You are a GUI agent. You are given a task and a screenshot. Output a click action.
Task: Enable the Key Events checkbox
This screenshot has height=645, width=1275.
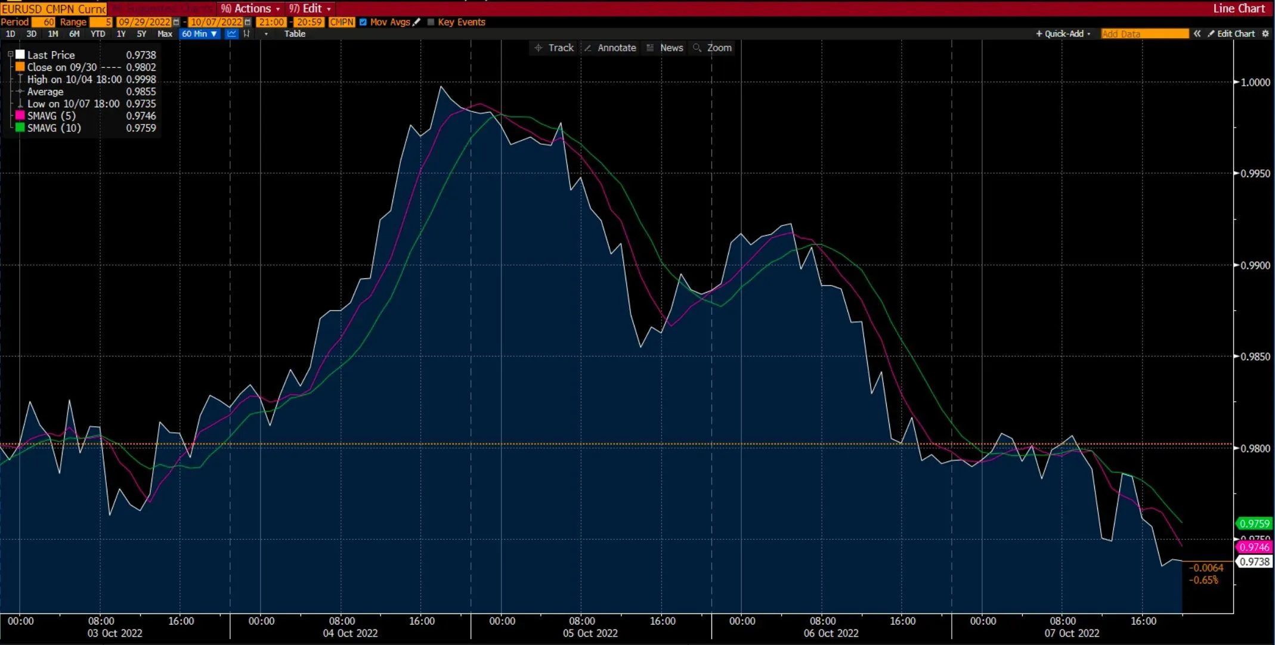click(431, 22)
